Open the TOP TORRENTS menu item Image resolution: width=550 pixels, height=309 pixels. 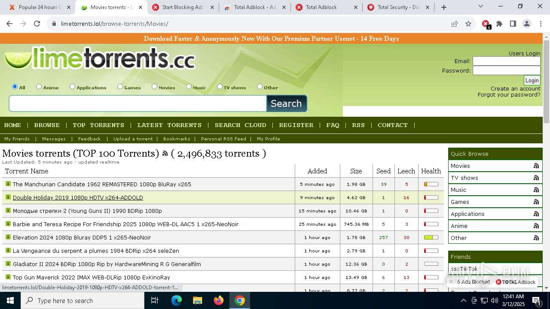coord(98,125)
